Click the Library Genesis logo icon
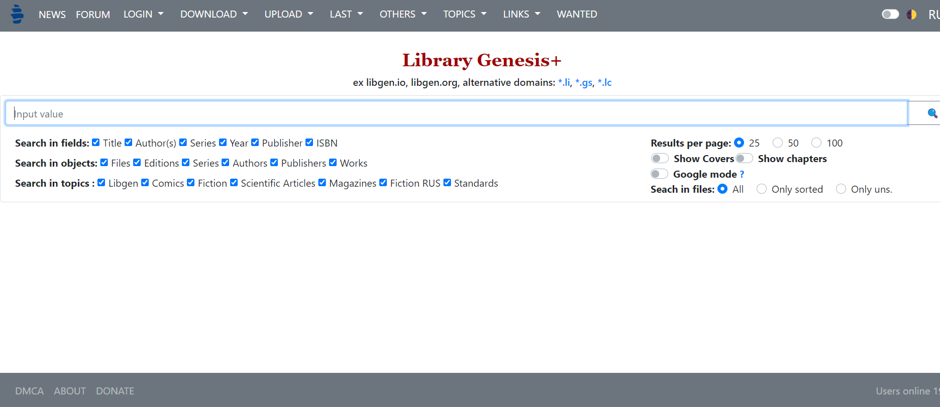The height and width of the screenshot is (407, 940). 17,14
